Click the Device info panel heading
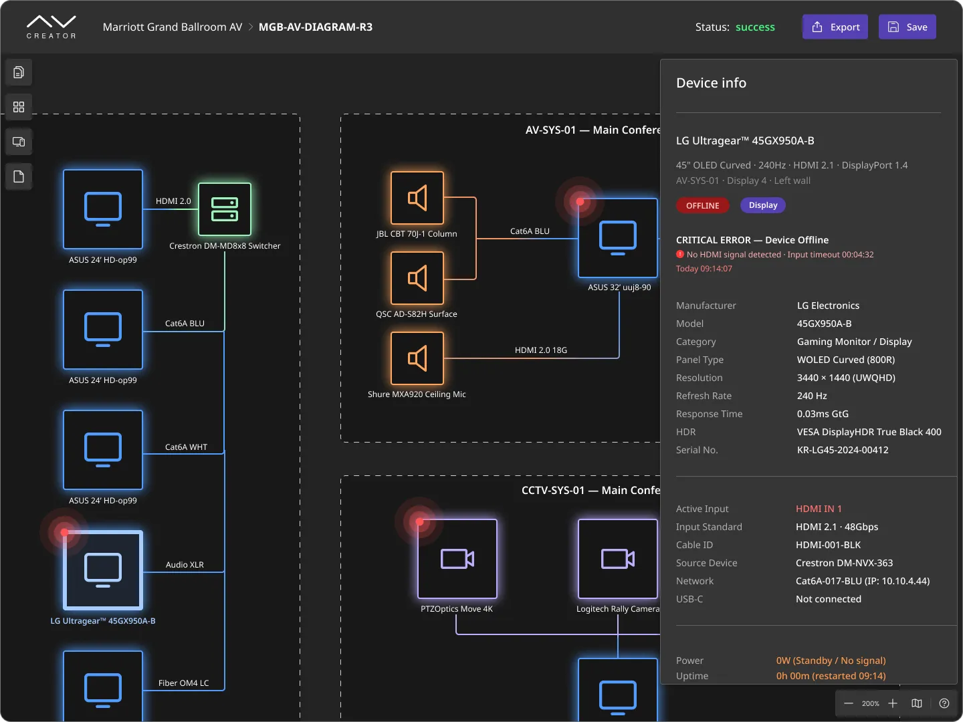This screenshot has width=963, height=722. point(711,83)
